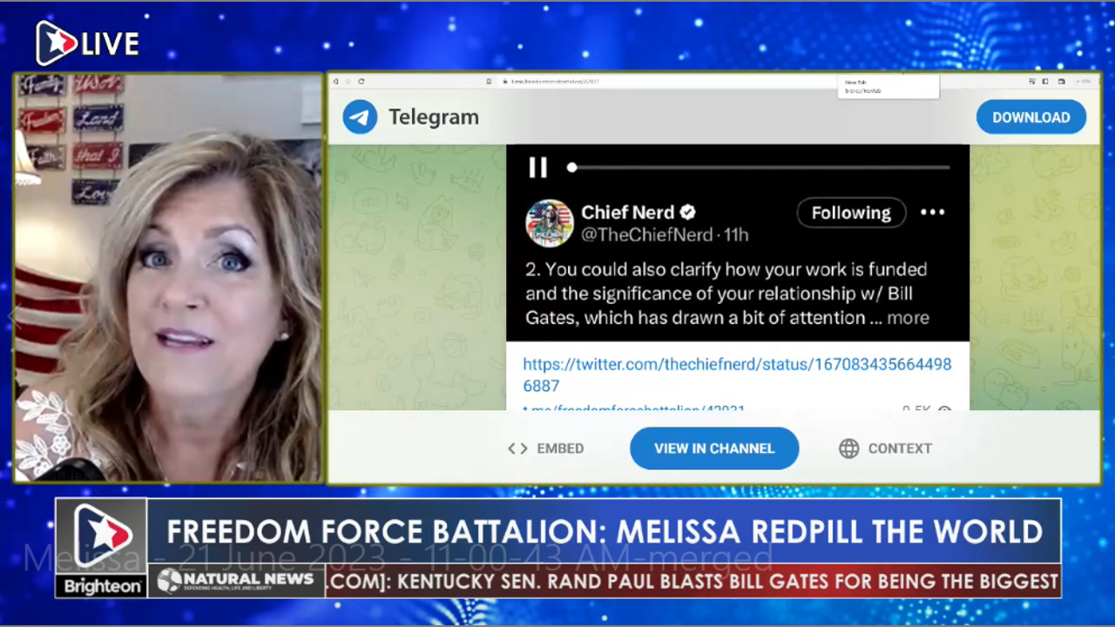
Task: Click the Context globe icon
Action: pos(848,448)
